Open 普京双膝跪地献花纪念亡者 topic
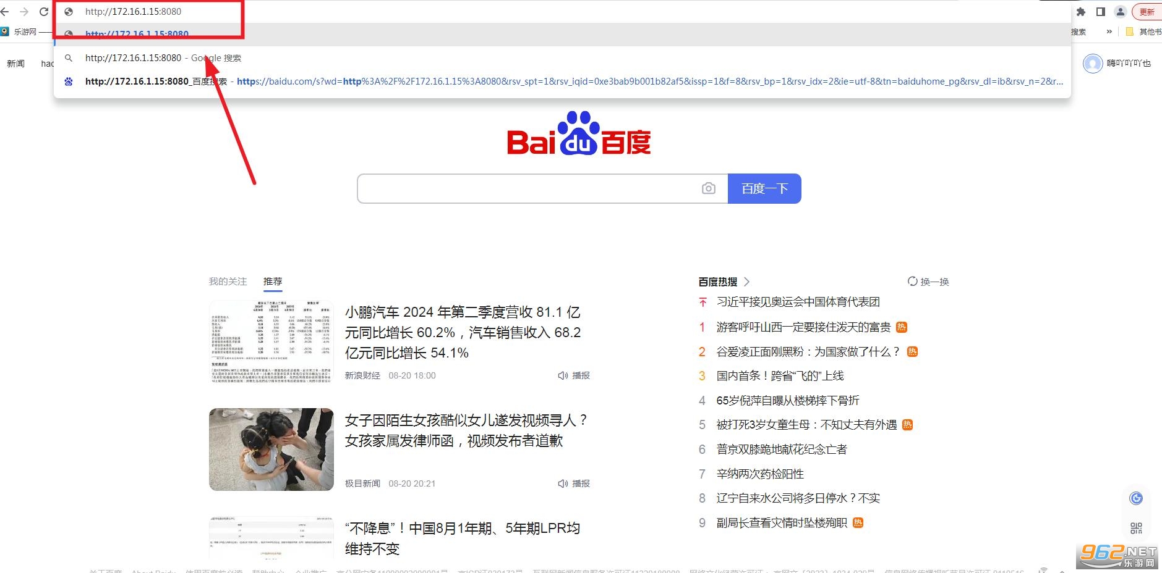Viewport: 1162px width, 573px height. point(782,450)
